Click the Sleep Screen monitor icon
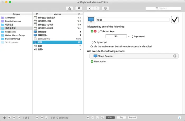 95,56
